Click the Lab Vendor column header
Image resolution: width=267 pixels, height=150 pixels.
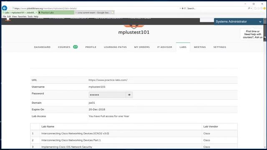coord(210,127)
